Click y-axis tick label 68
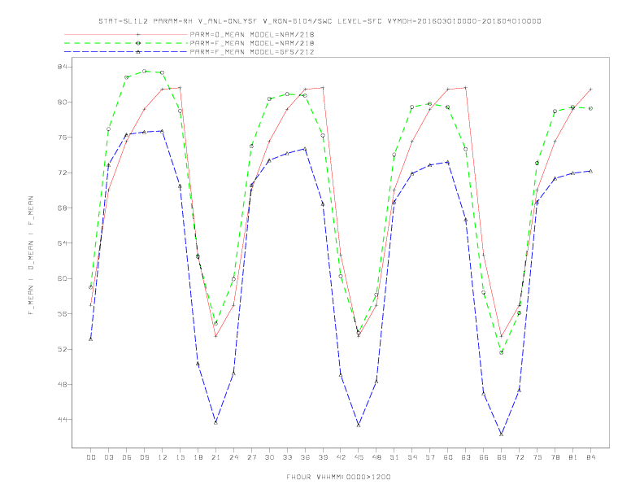This screenshot has height=498, width=644. click(62, 208)
